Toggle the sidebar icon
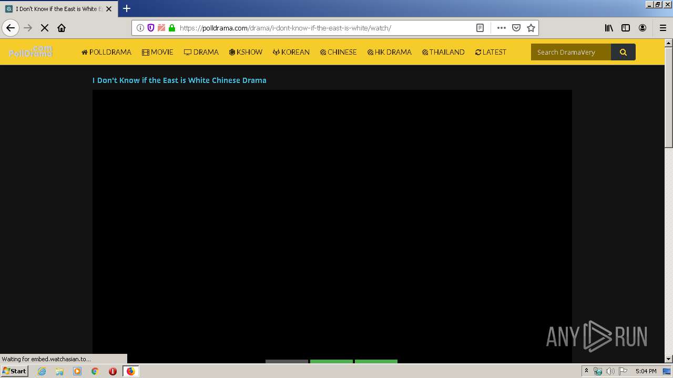Image resolution: width=673 pixels, height=378 pixels. pyautogui.click(x=626, y=28)
